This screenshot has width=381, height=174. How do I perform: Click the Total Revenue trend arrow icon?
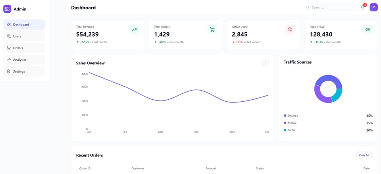click(134, 29)
